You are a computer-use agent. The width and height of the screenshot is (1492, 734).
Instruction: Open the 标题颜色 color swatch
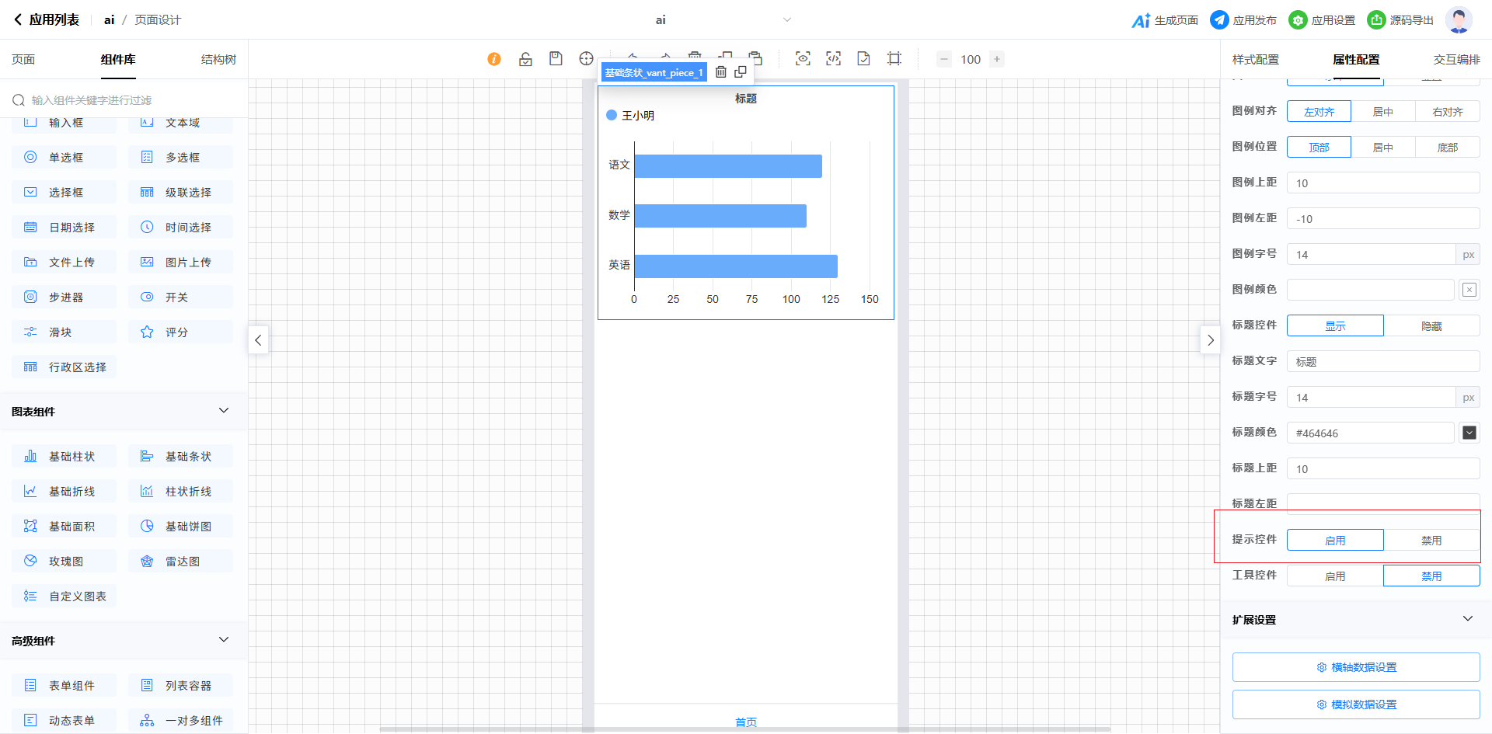click(1469, 433)
